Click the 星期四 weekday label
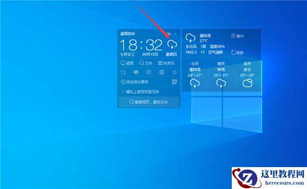This screenshot has height=189, width=307. (x=171, y=55)
